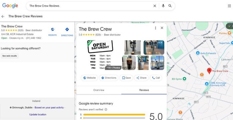The image size is (233, 120).
Task: Click the orange bar marker near the red Brew Crew pin
Action: point(202,74)
